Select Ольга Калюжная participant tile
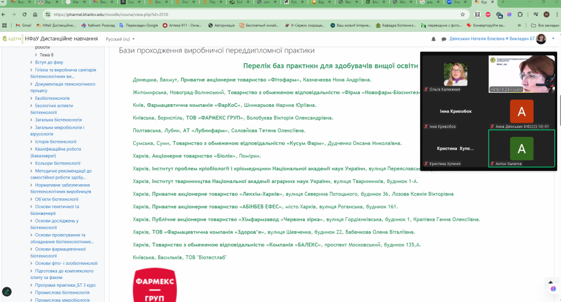561x302 pixels. (x=455, y=74)
